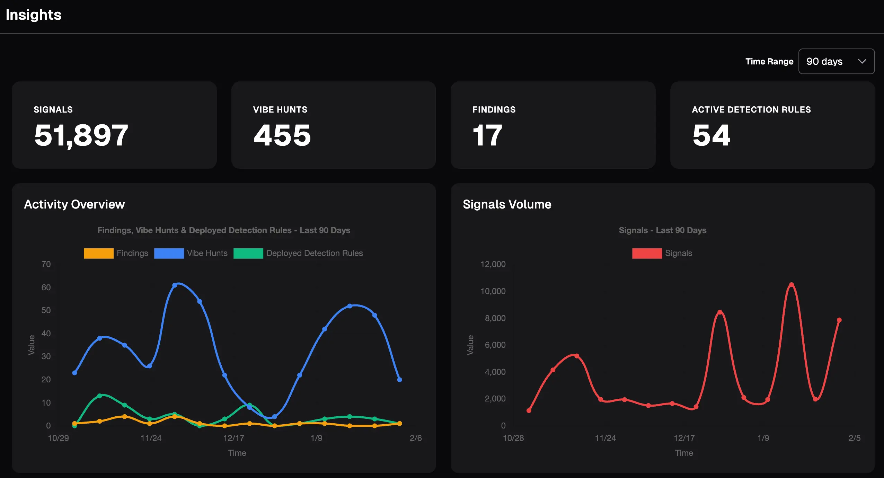The image size is (884, 478).
Task: Open the Time Range dropdown
Action: pyautogui.click(x=836, y=61)
